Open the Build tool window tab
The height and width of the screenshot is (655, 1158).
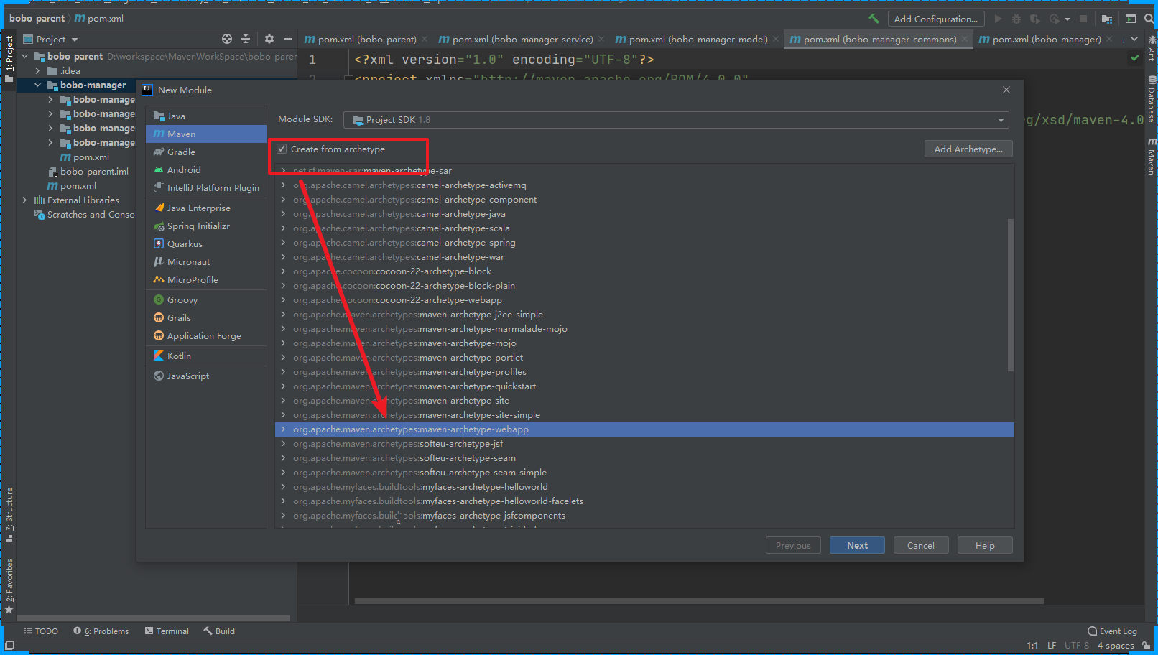point(219,631)
